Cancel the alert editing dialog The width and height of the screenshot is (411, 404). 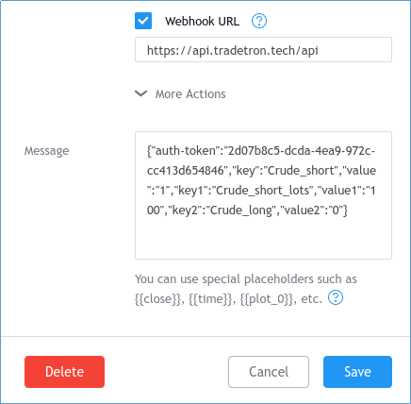click(269, 372)
